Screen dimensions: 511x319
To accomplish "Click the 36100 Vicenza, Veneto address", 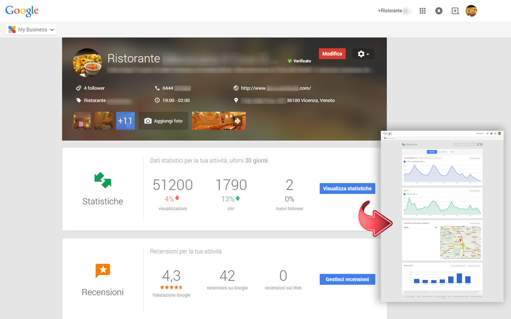I will (x=311, y=100).
